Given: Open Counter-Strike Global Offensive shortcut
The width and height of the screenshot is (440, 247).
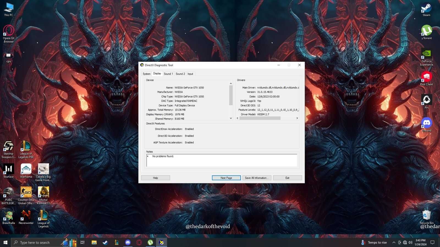Looking at the screenshot, I should 26,195.
